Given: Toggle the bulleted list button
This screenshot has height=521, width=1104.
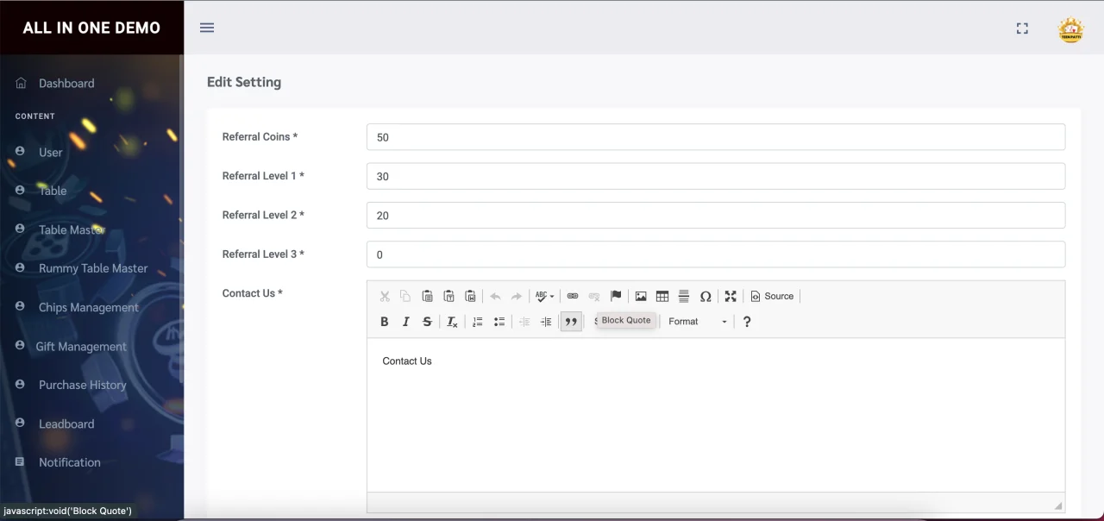Looking at the screenshot, I should pos(499,322).
